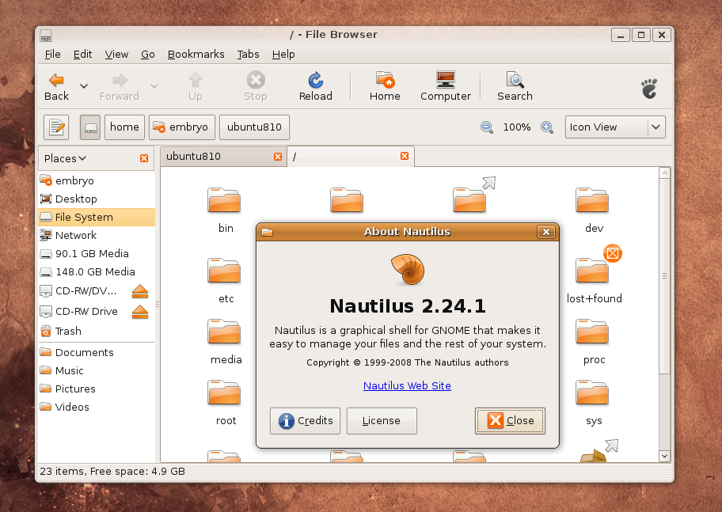Click the Back arrow toolbar button
This screenshot has width=722, height=512.
(56, 86)
